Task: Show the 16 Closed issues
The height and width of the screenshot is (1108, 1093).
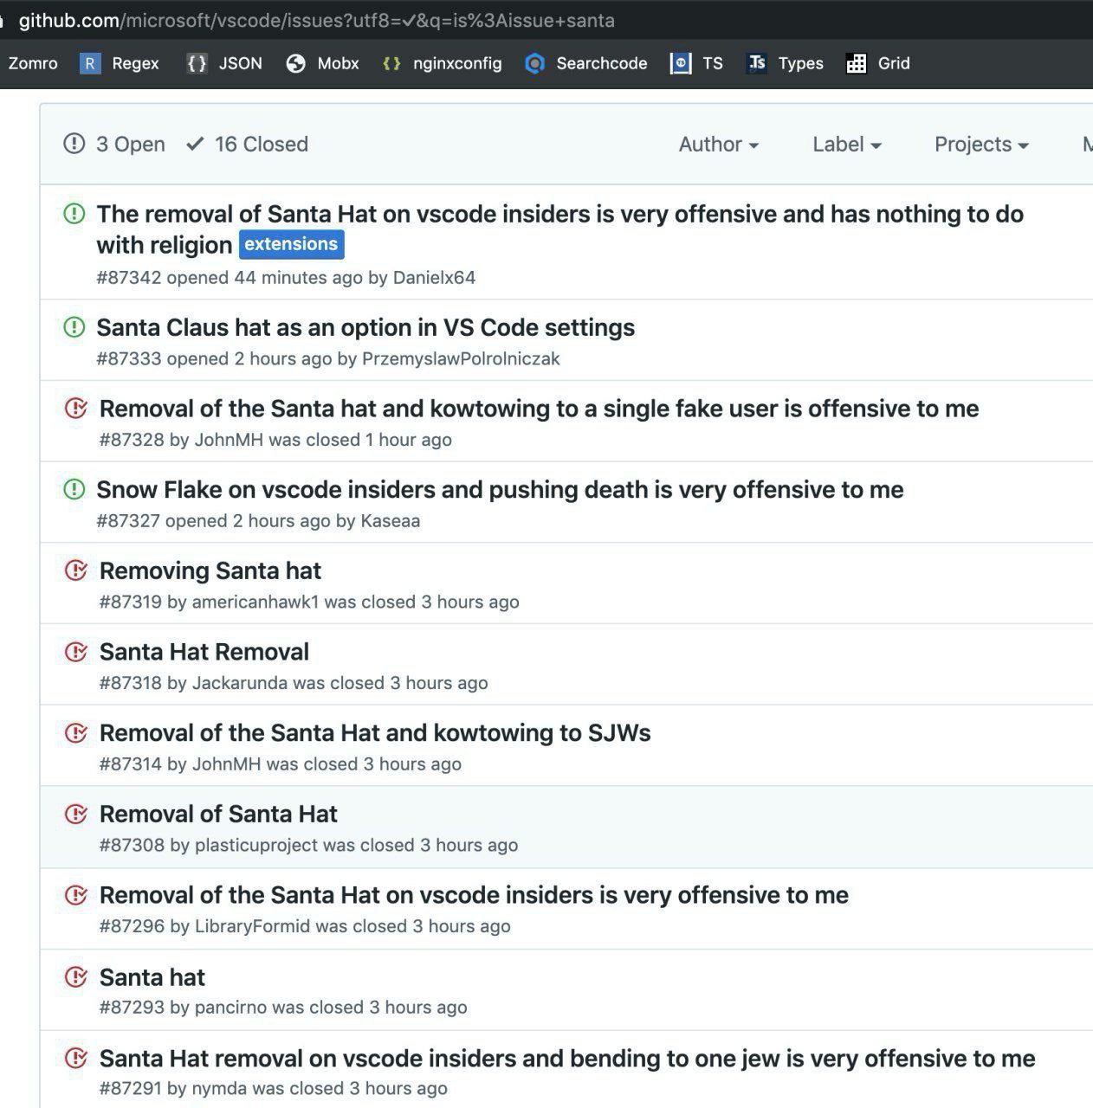Action: [248, 144]
